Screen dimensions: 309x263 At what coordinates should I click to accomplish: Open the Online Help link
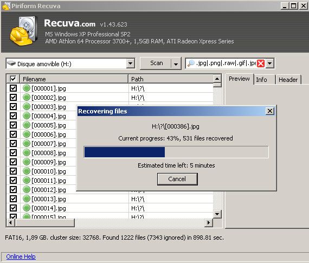21,256
